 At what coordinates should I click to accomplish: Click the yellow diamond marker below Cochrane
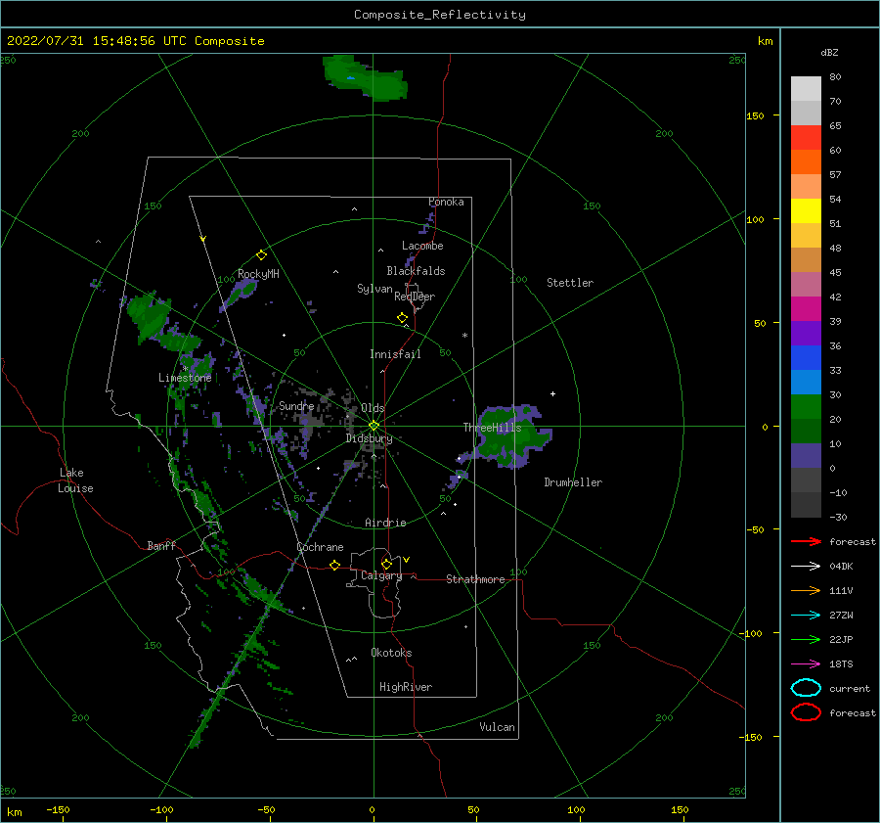pyautogui.click(x=334, y=566)
